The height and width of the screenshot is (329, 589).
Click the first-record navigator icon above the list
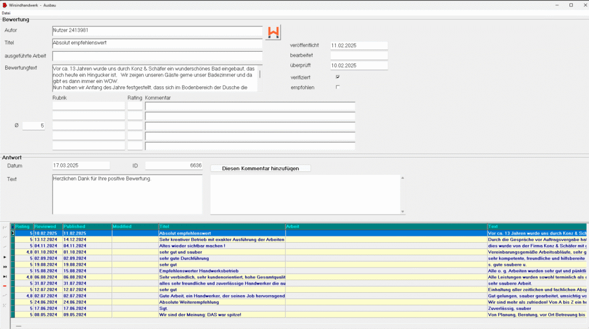coord(5,228)
